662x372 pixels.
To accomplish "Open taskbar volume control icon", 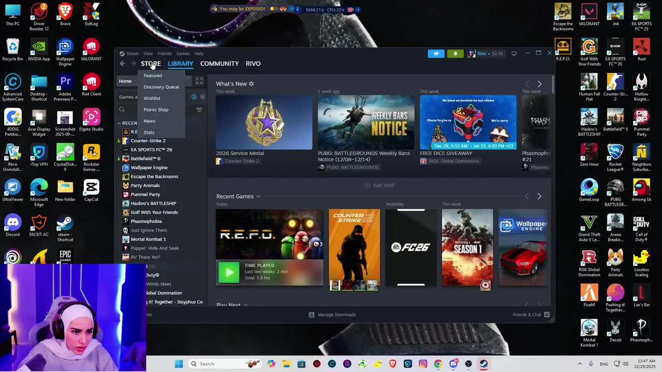I will (626, 364).
